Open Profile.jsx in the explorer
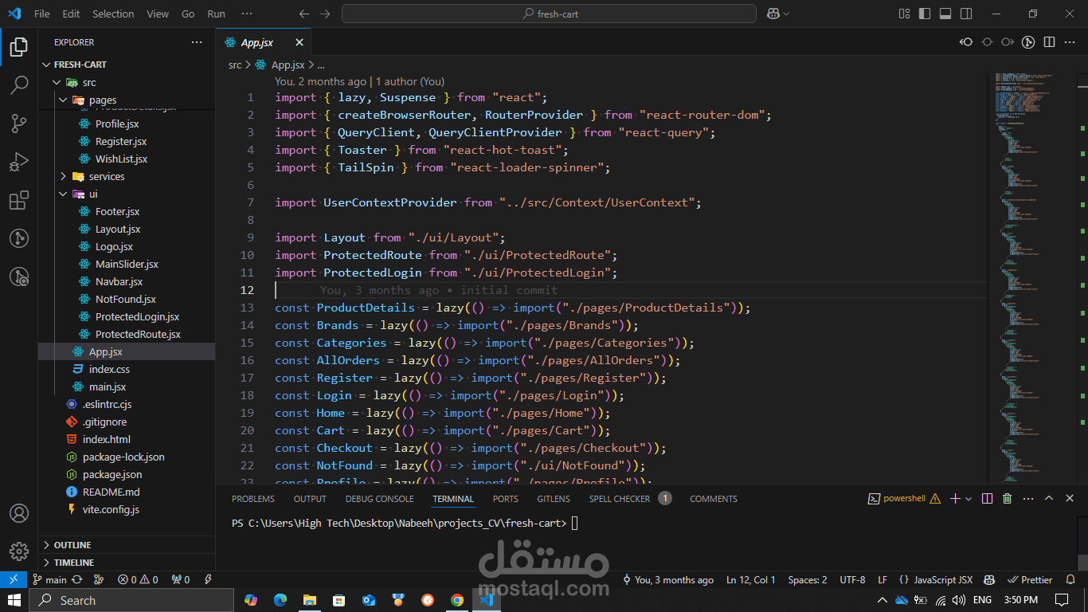The height and width of the screenshot is (612, 1088). 117,124
